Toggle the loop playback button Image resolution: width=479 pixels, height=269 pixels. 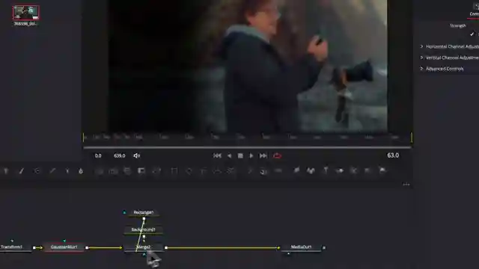point(277,156)
